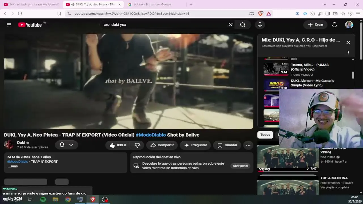Open the channel notification preferences dropdown

tap(66, 145)
